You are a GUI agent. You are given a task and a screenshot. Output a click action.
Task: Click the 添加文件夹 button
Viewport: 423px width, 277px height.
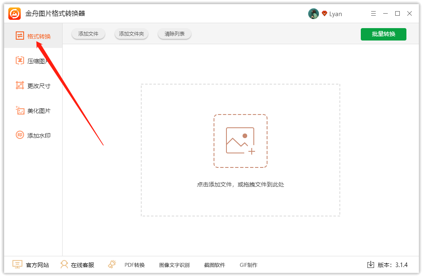click(131, 34)
